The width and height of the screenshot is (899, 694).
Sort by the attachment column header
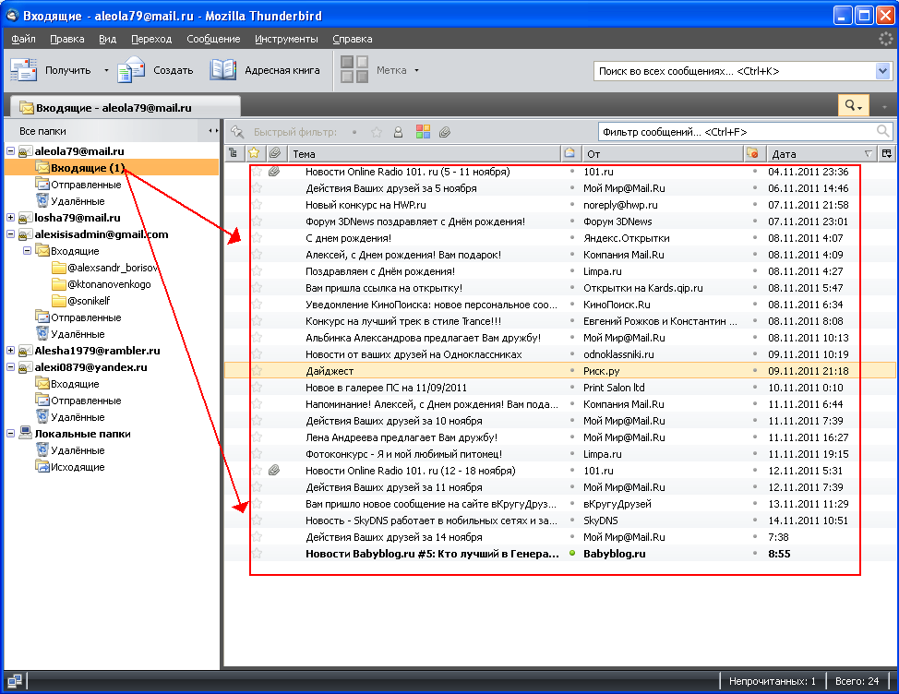(x=276, y=153)
